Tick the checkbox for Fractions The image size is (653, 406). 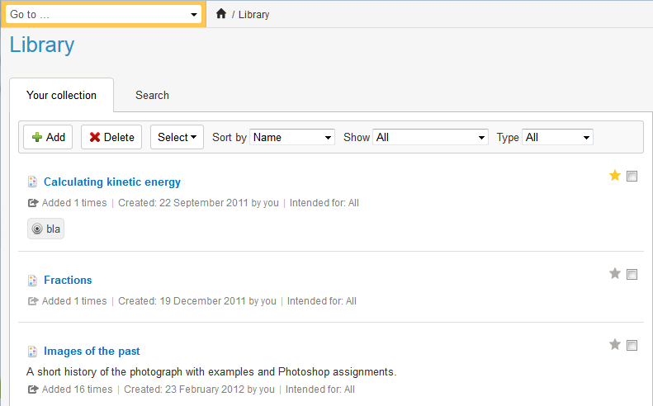[632, 275]
